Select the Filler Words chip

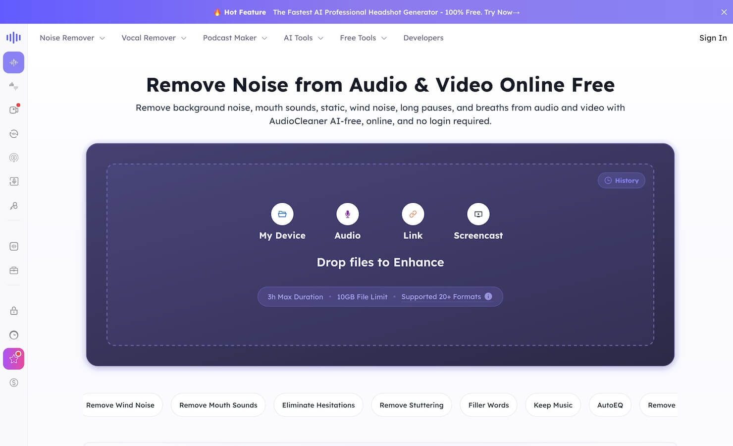pyautogui.click(x=489, y=405)
